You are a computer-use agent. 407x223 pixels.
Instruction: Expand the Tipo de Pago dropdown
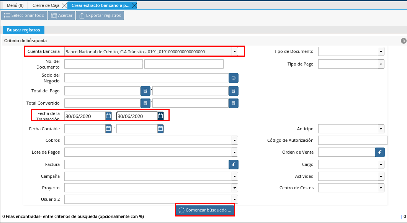pyautogui.click(x=381, y=64)
